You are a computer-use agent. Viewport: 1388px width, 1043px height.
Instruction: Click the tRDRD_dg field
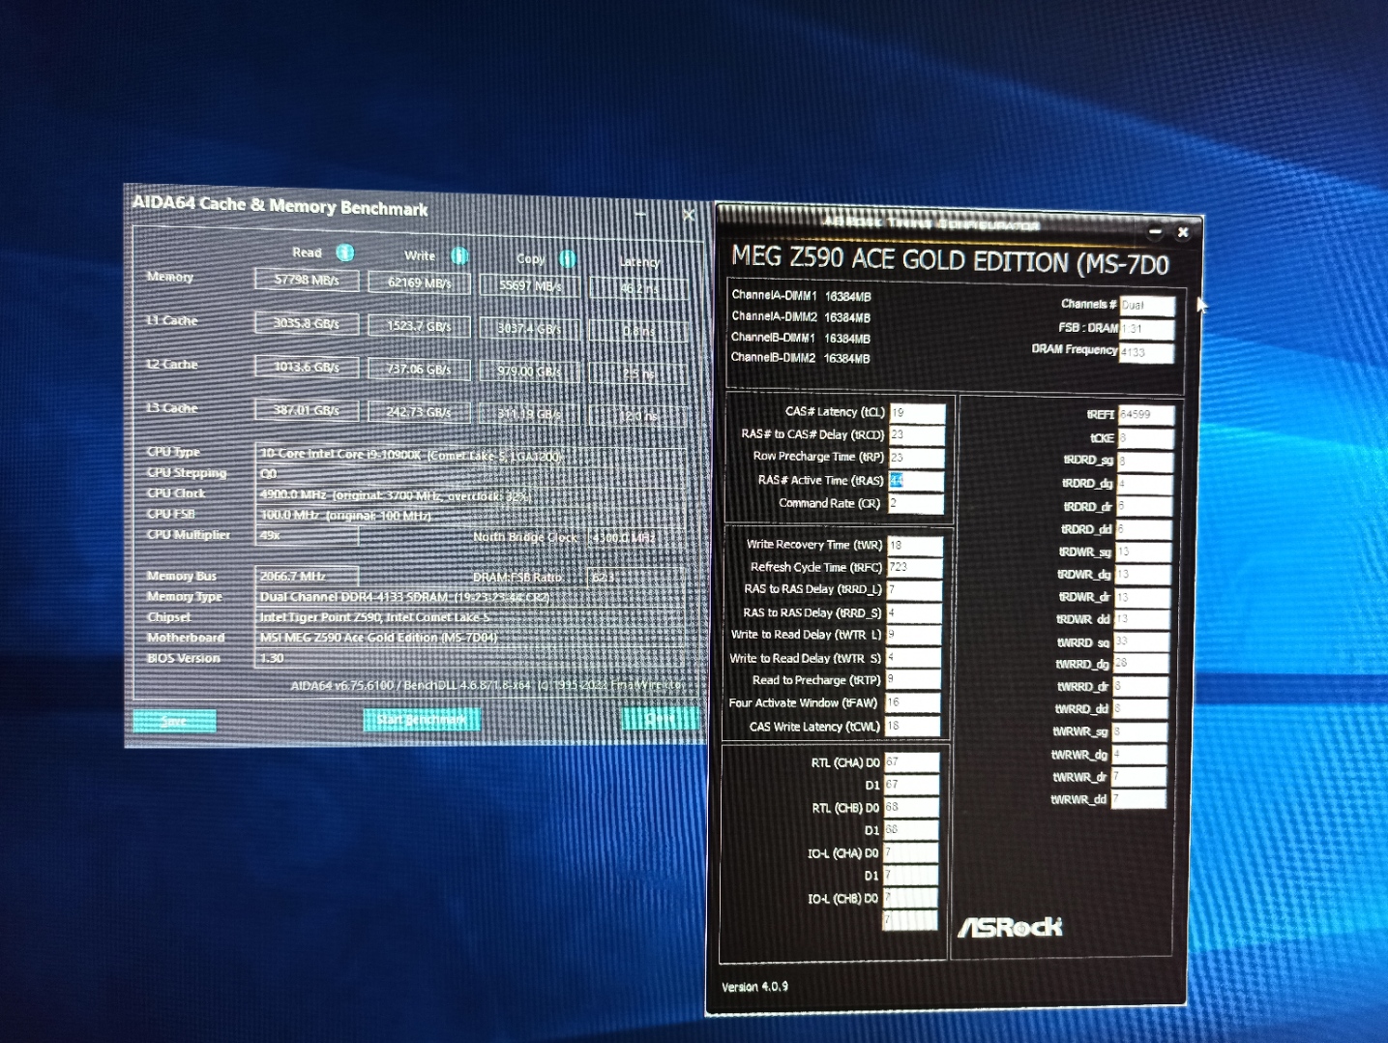[1145, 484]
